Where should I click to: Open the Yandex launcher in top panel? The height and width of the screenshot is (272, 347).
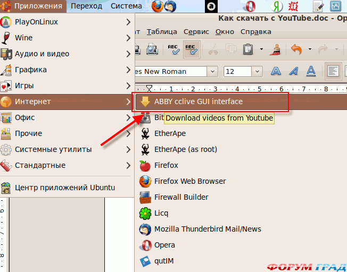pos(277,6)
